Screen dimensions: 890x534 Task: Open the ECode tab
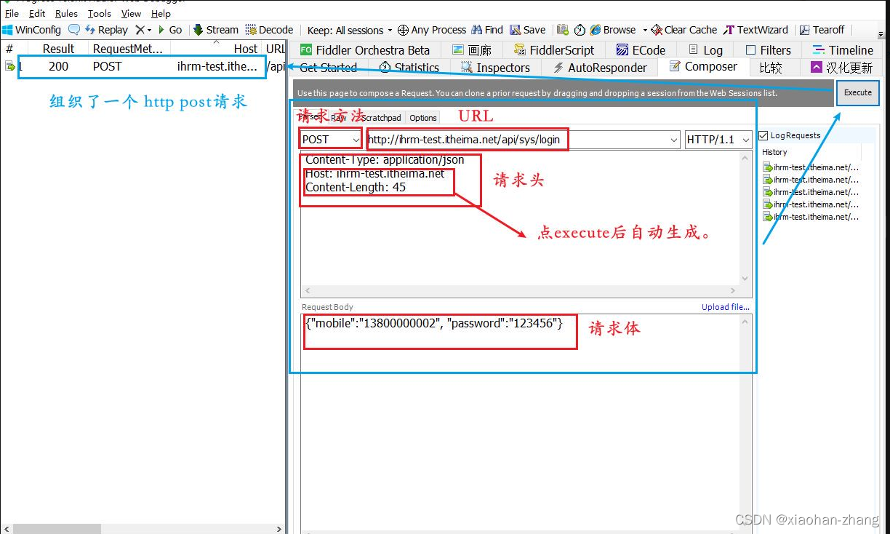tap(641, 50)
